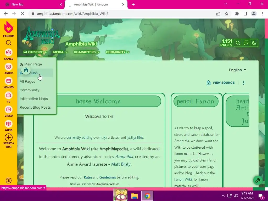Open Chrome from the taskbar
Viewport: 268px width, 201px height.
[x=147, y=196]
